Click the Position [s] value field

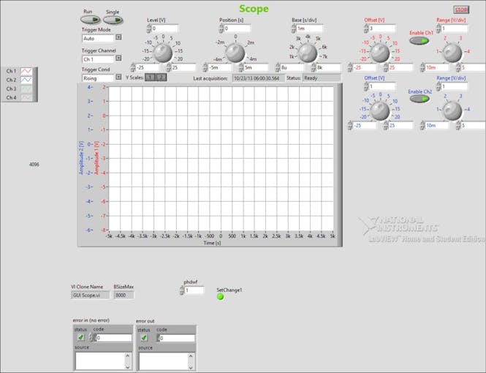237,29
